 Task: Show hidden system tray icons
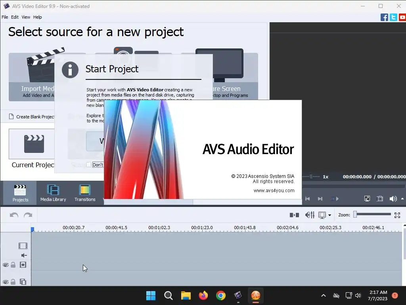[324, 295]
